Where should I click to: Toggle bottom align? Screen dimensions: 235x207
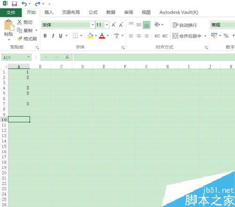147,25
